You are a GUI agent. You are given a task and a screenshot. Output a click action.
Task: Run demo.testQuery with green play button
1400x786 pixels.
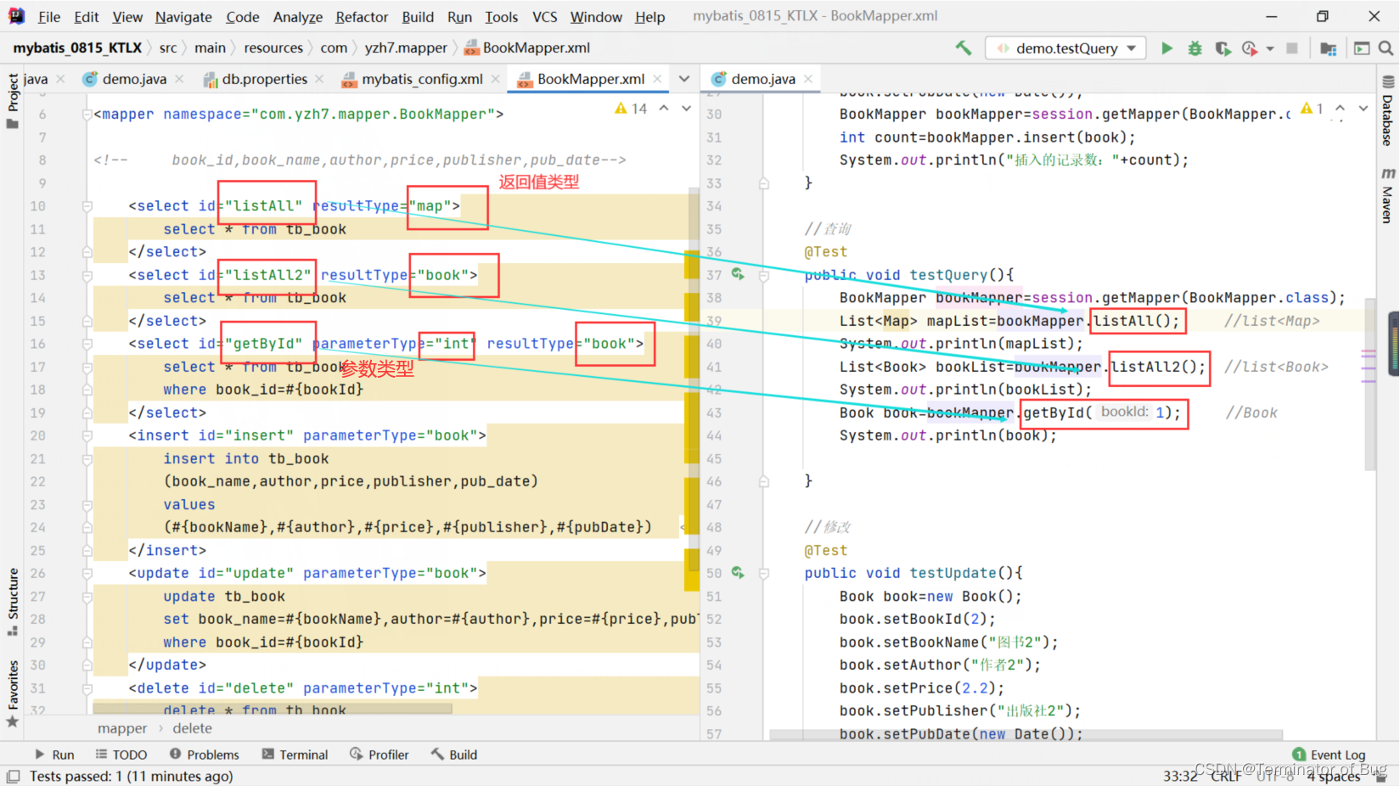(x=1167, y=48)
